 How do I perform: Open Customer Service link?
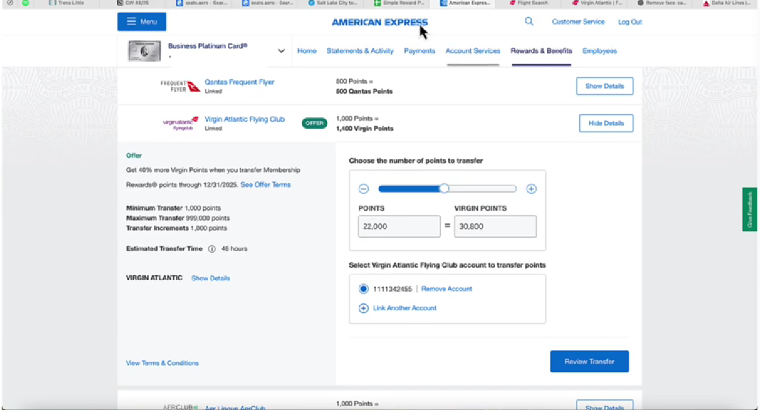pyautogui.click(x=578, y=22)
